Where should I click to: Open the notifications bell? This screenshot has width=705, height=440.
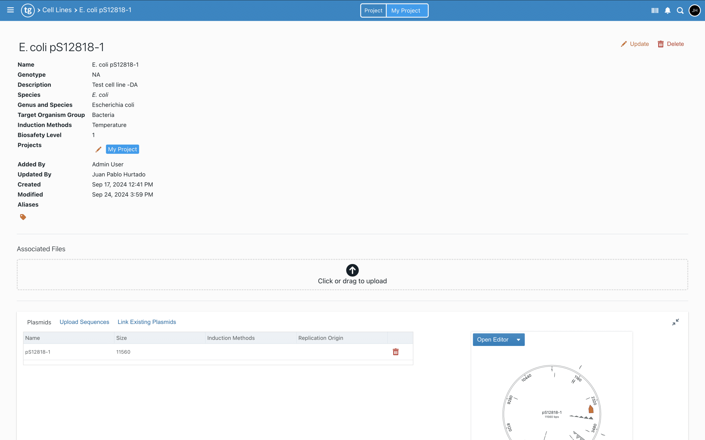(668, 10)
